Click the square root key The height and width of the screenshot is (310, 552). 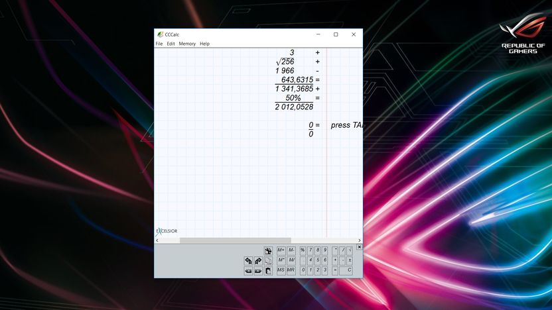pos(349,251)
